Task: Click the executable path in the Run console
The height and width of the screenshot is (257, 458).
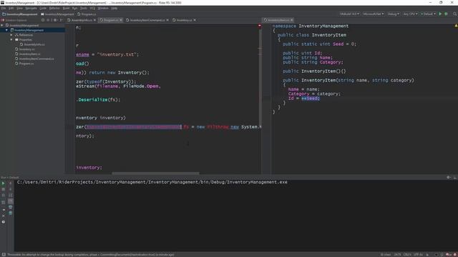Action: click(152, 182)
